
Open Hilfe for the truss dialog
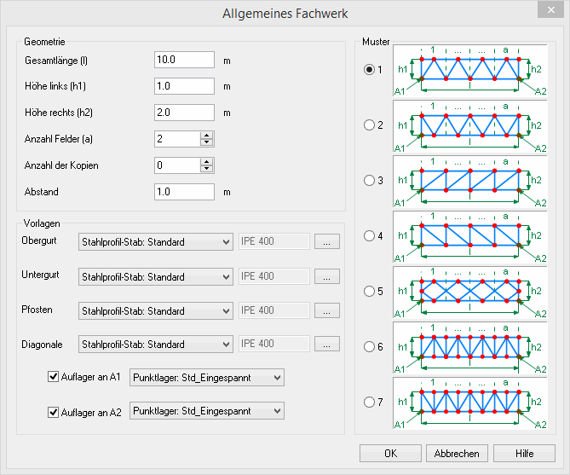524,453
